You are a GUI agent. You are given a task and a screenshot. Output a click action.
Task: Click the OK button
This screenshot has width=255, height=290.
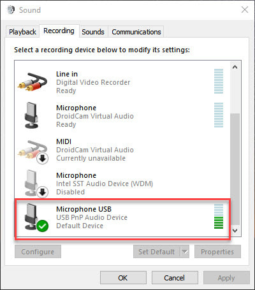123,278
